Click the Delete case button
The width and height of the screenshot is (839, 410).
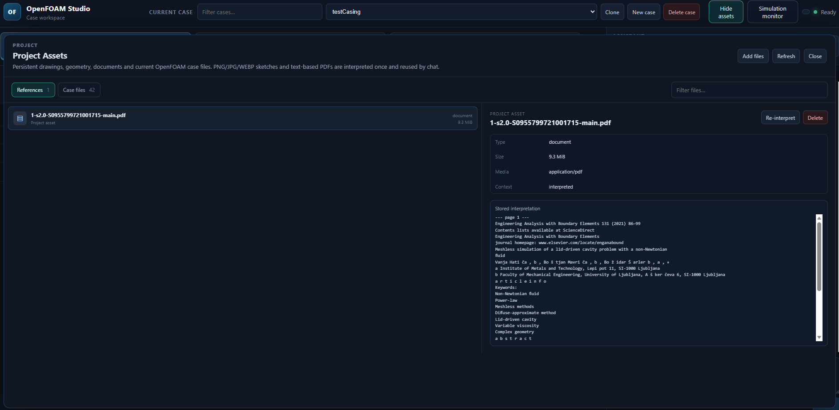tap(682, 12)
